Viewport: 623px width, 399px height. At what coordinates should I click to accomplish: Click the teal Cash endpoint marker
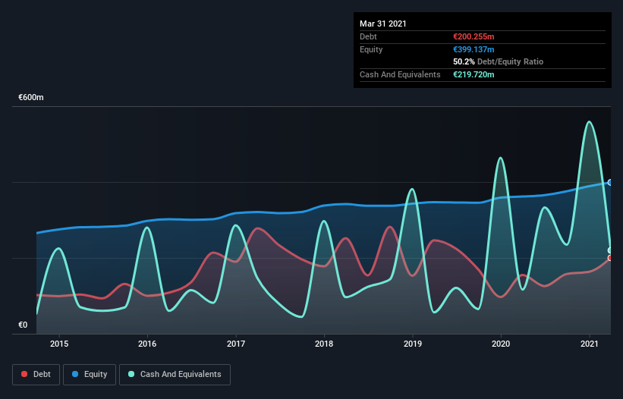pos(610,250)
